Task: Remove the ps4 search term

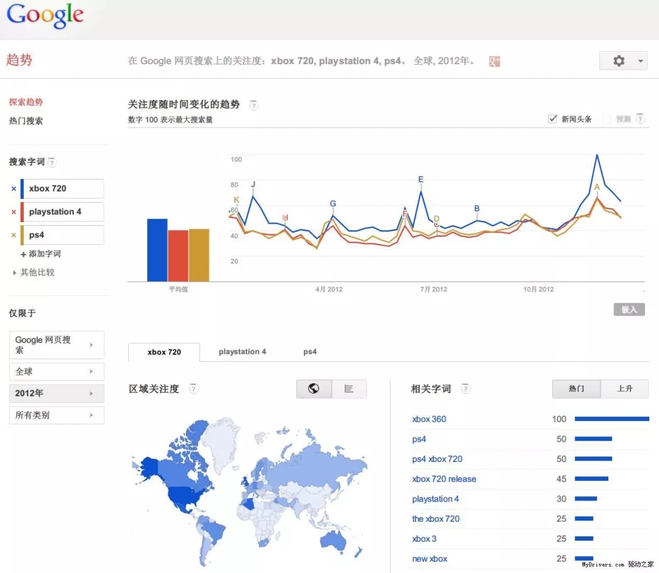Action: tap(13, 234)
